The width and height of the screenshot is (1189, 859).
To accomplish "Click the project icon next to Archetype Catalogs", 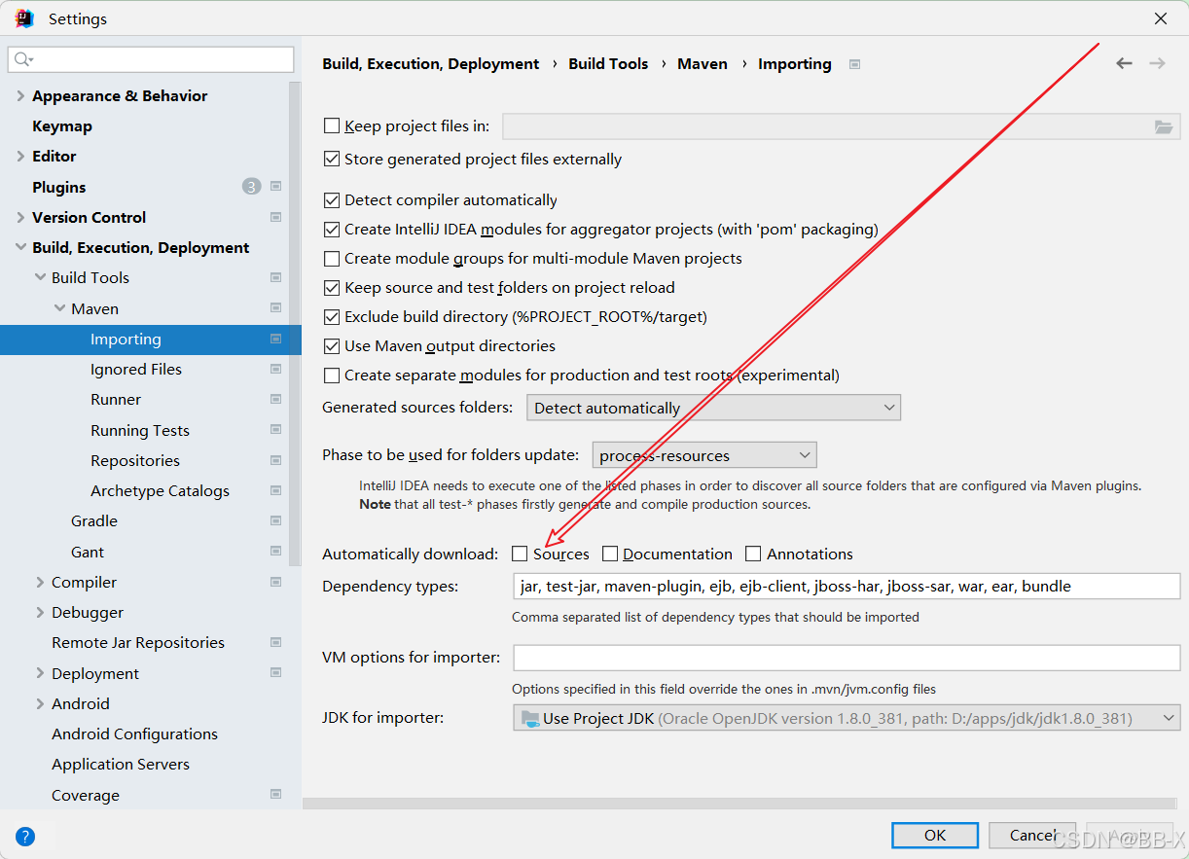I will 276,490.
